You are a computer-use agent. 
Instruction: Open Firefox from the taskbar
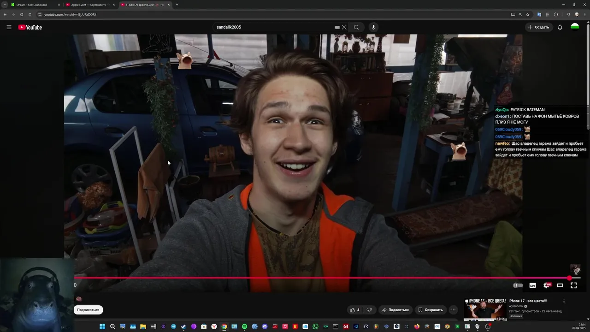click(417, 326)
